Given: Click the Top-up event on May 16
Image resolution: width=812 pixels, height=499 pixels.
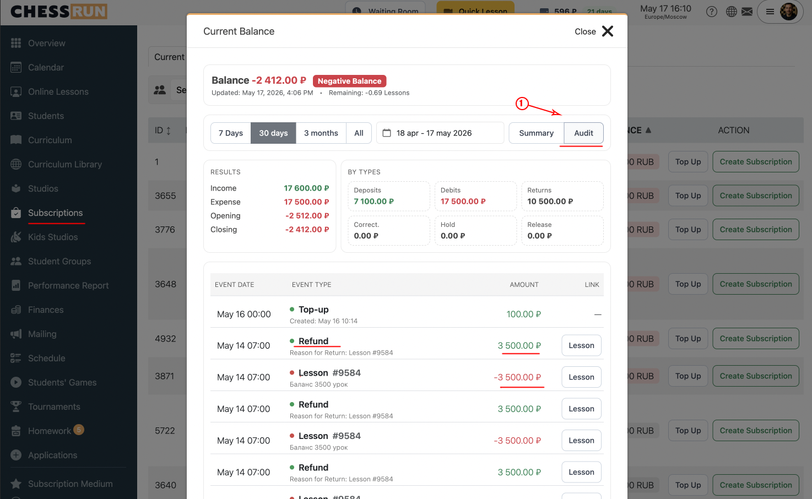Looking at the screenshot, I should click(x=313, y=310).
